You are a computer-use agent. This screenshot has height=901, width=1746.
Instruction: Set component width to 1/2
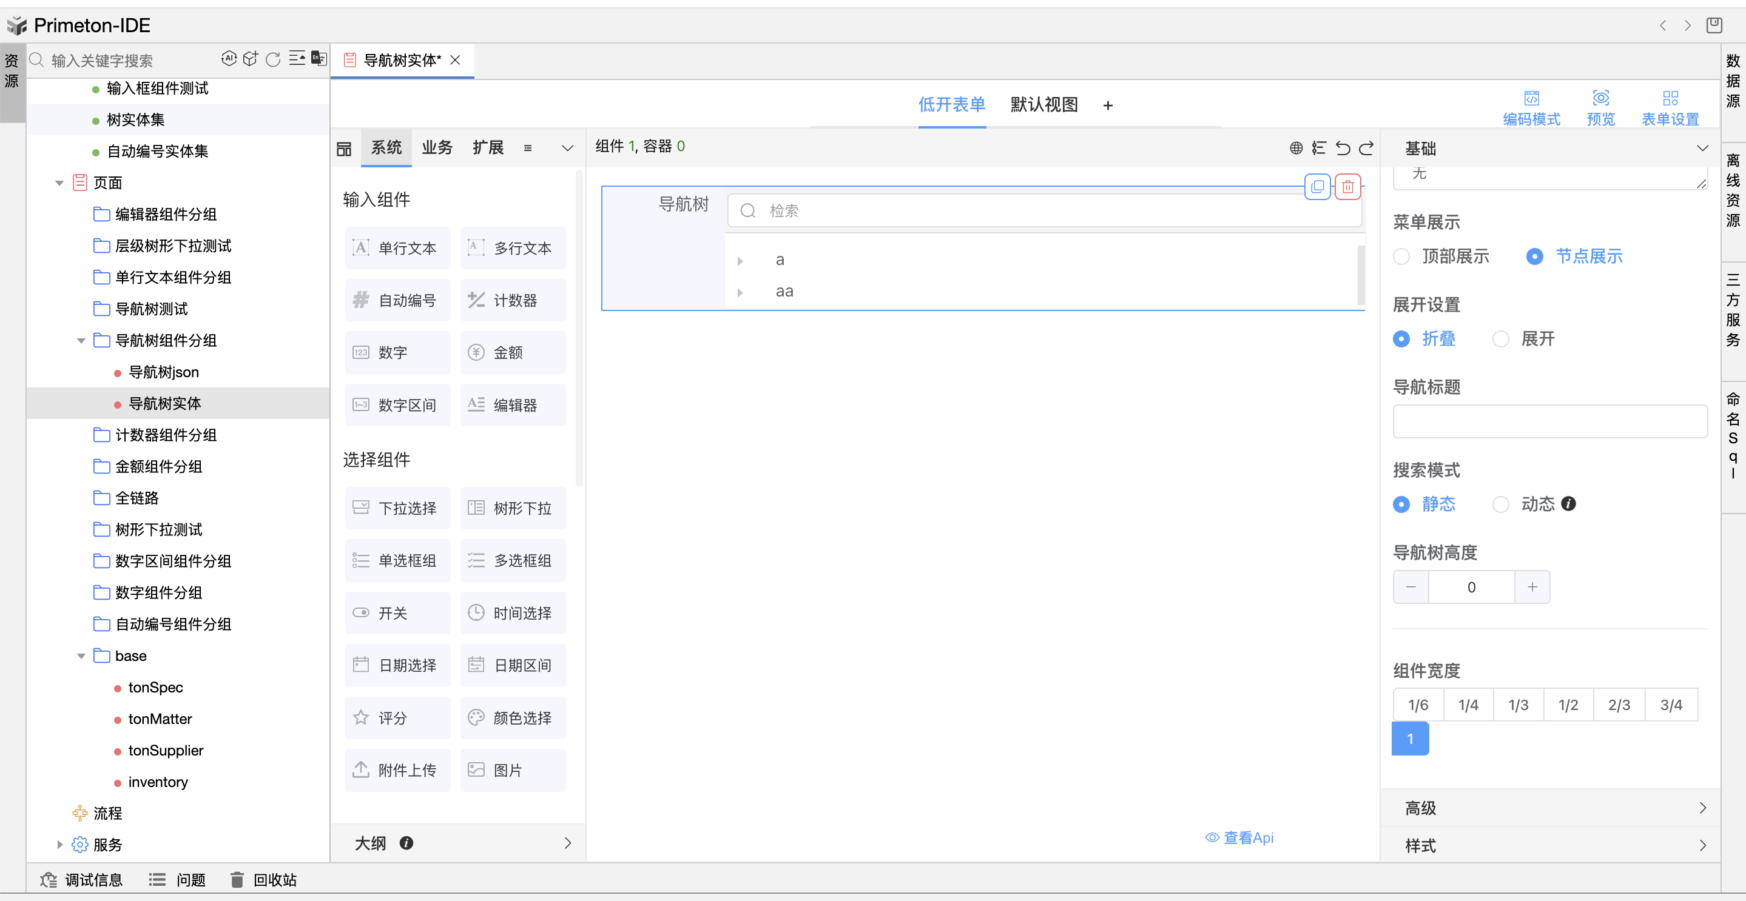click(x=1568, y=705)
